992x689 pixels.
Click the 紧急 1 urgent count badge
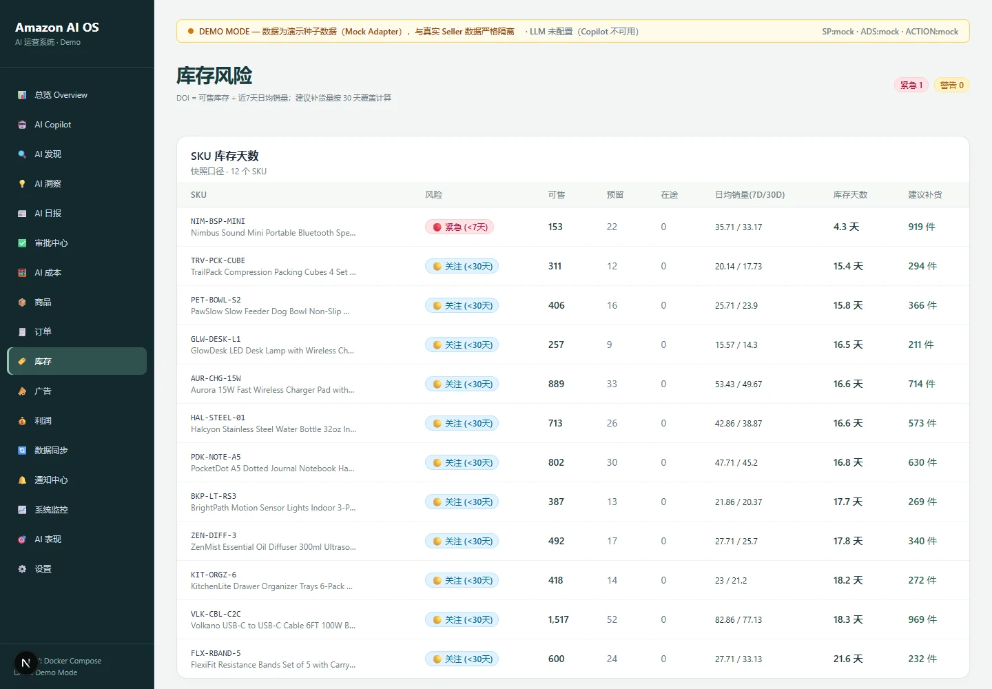pyautogui.click(x=911, y=85)
